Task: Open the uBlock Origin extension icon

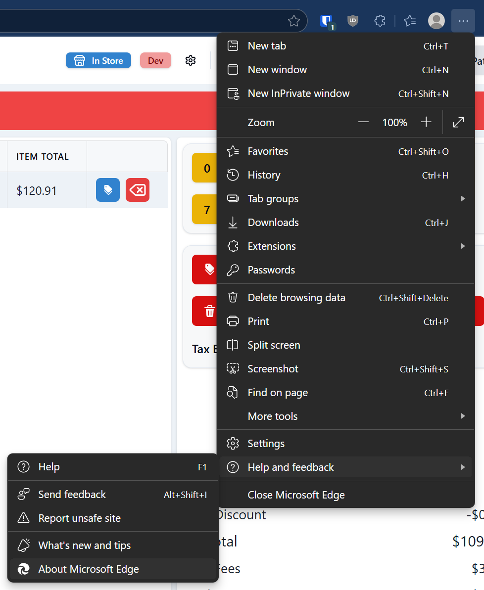Action: tap(352, 21)
